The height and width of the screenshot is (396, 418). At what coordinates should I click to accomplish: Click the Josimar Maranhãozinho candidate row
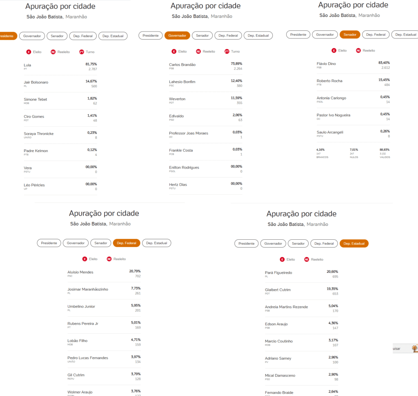[104, 291]
